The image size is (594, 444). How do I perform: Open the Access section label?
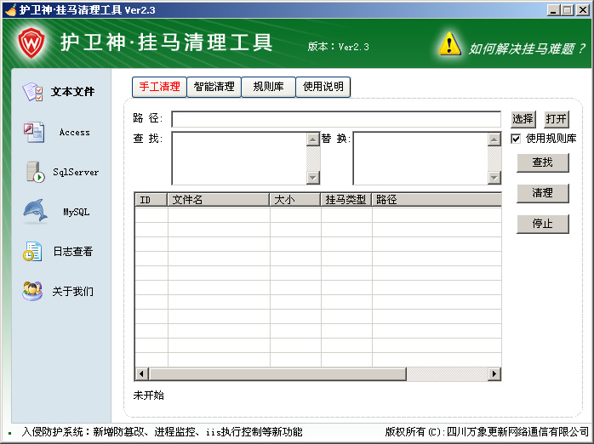tap(75, 132)
